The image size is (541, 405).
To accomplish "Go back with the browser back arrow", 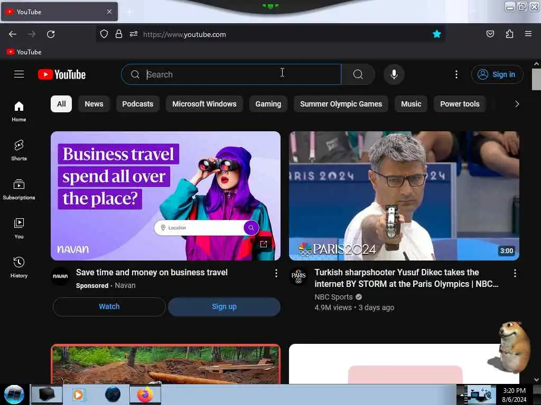I will click(13, 34).
